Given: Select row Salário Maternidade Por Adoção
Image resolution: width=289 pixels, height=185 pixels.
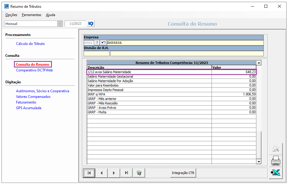Looking at the screenshot, I should click(172, 81).
